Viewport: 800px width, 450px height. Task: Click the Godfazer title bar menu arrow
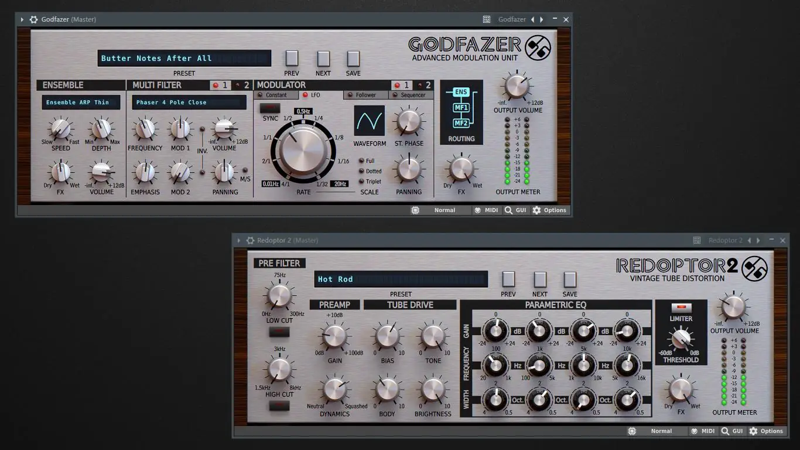[22, 19]
